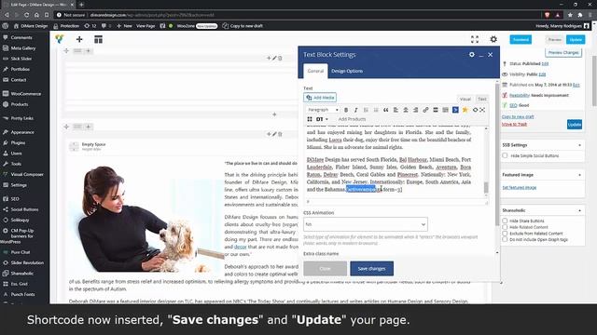This screenshot has width=597, height=335.
Task: Reload the browser page
Action: tap(26, 15)
